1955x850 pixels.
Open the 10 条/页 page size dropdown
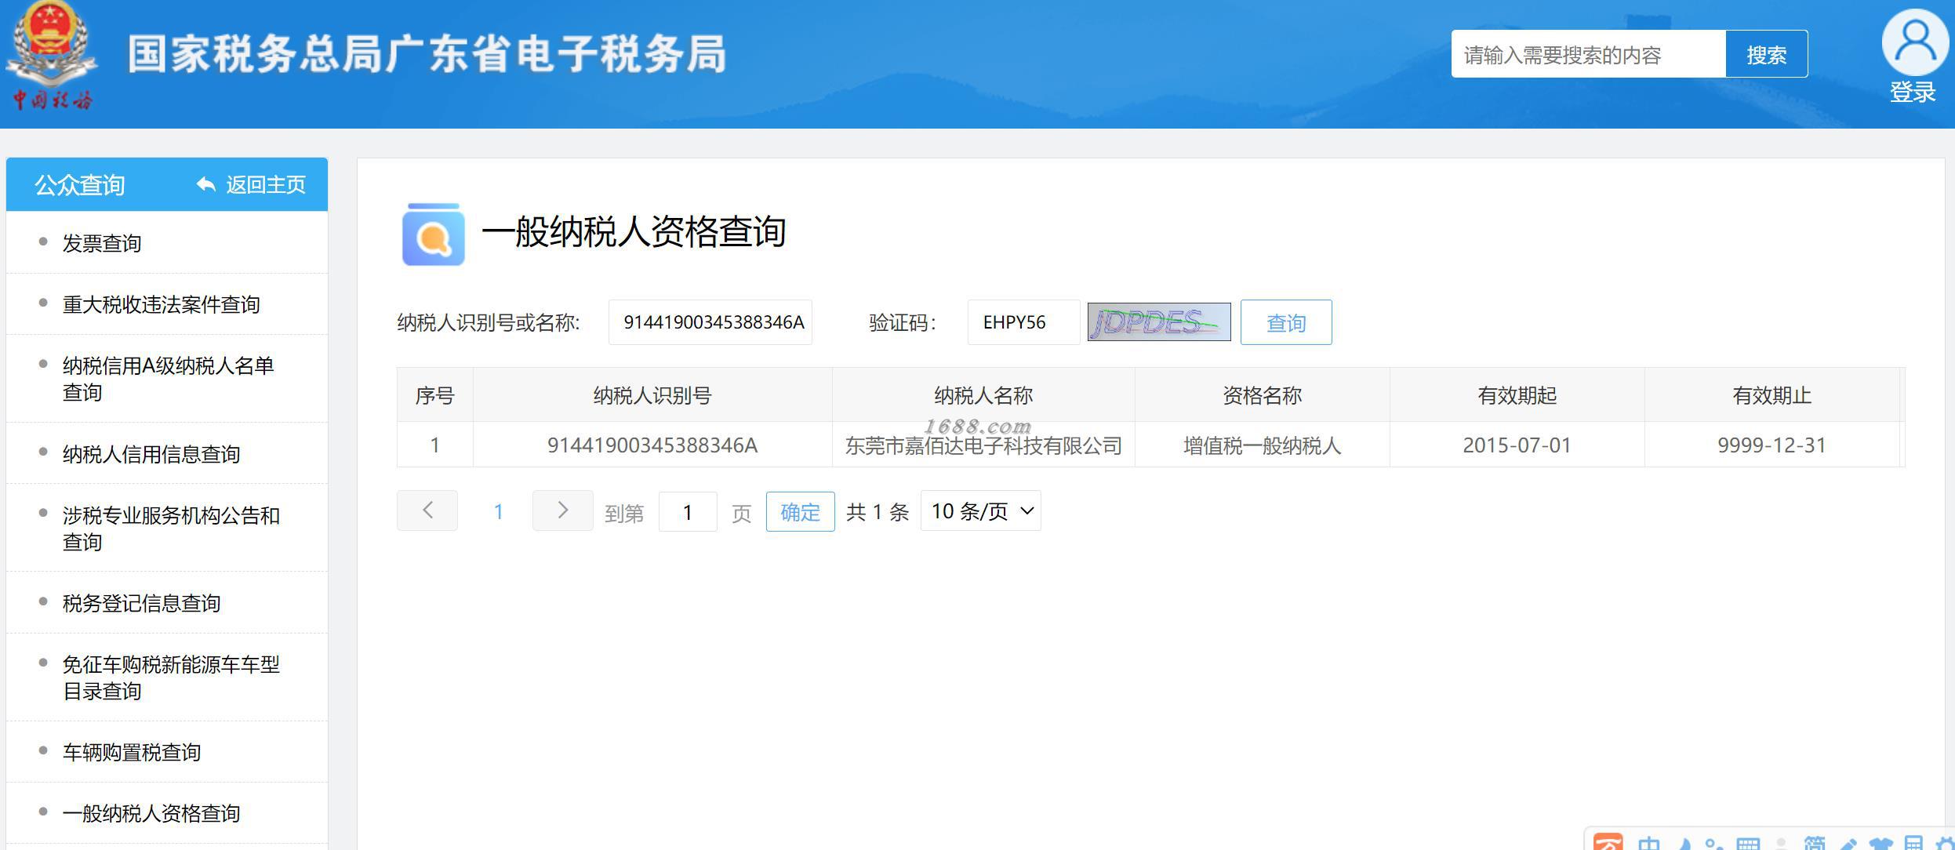[980, 511]
